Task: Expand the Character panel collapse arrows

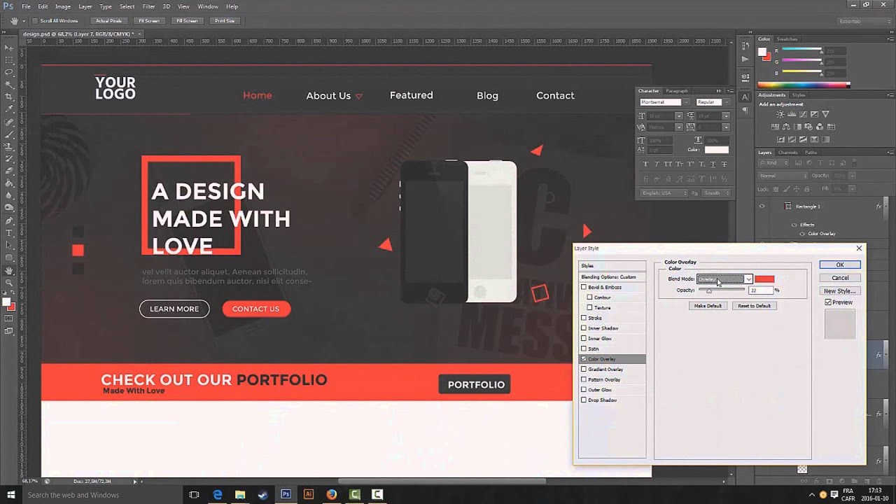Action: [718, 91]
